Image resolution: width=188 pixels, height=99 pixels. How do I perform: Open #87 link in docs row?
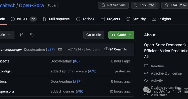click(x=77, y=82)
